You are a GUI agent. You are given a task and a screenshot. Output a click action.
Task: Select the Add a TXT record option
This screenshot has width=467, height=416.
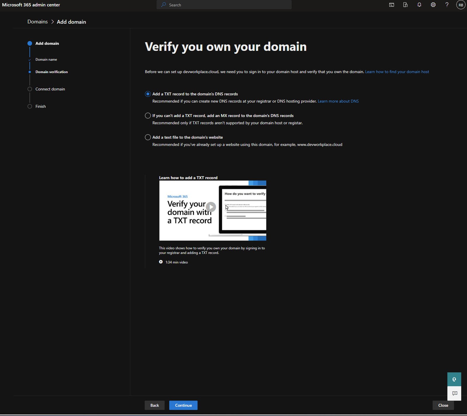pos(148,94)
